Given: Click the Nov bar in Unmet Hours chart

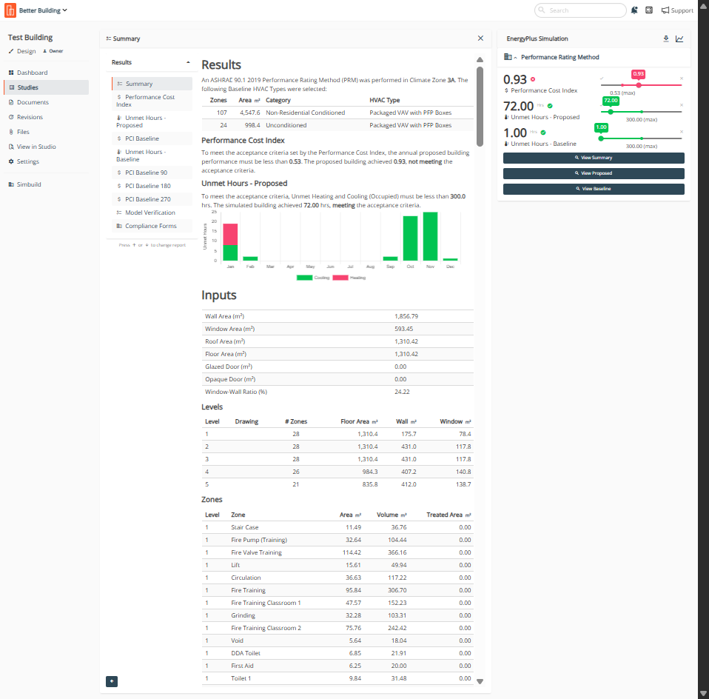Looking at the screenshot, I should tap(430, 236).
